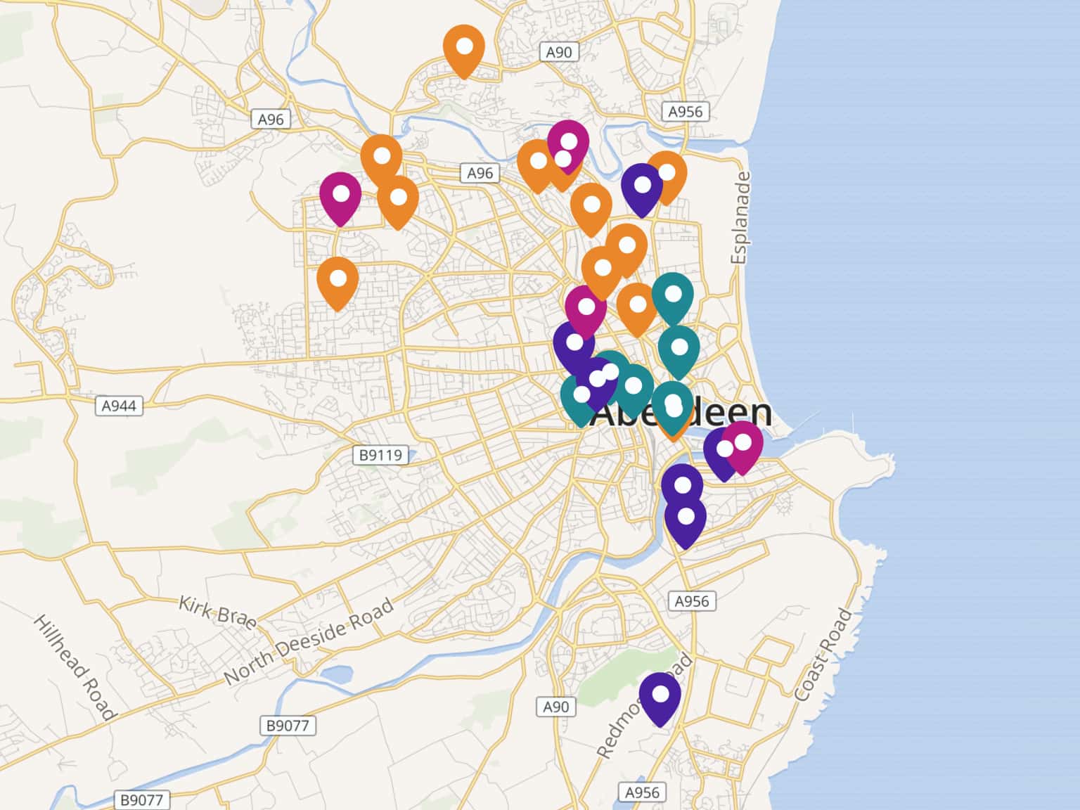Open the magenta marker at the top near the river bend
This screenshot has height=810, width=1080.
pos(569,141)
